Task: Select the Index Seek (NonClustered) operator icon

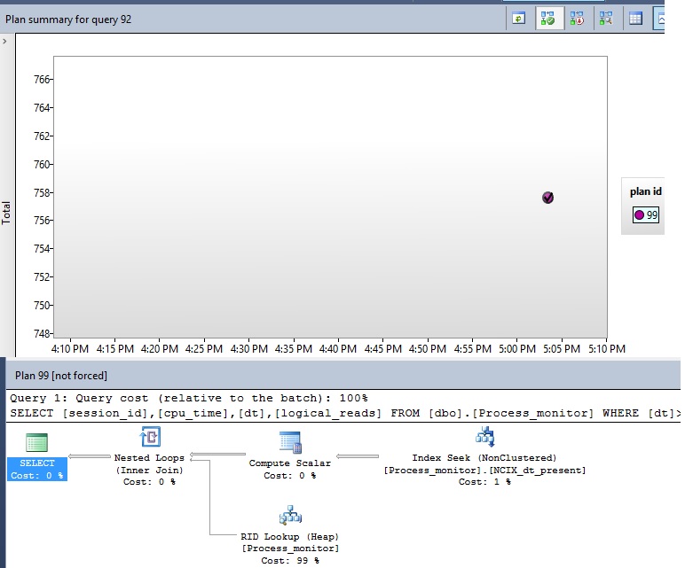Action: pyautogui.click(x=485, y=437)
